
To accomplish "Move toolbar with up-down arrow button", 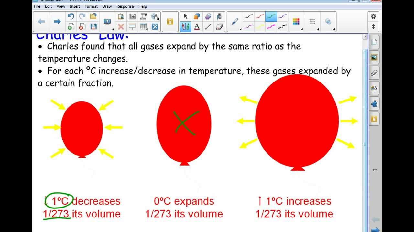I will [374, 27].
